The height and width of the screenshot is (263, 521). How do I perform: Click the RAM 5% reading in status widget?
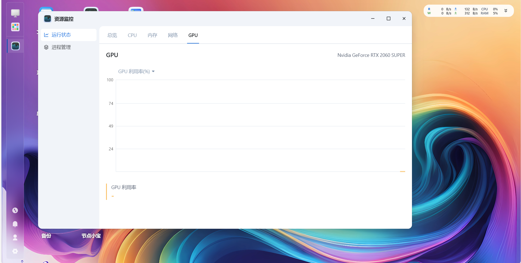[x=489, y=13]
